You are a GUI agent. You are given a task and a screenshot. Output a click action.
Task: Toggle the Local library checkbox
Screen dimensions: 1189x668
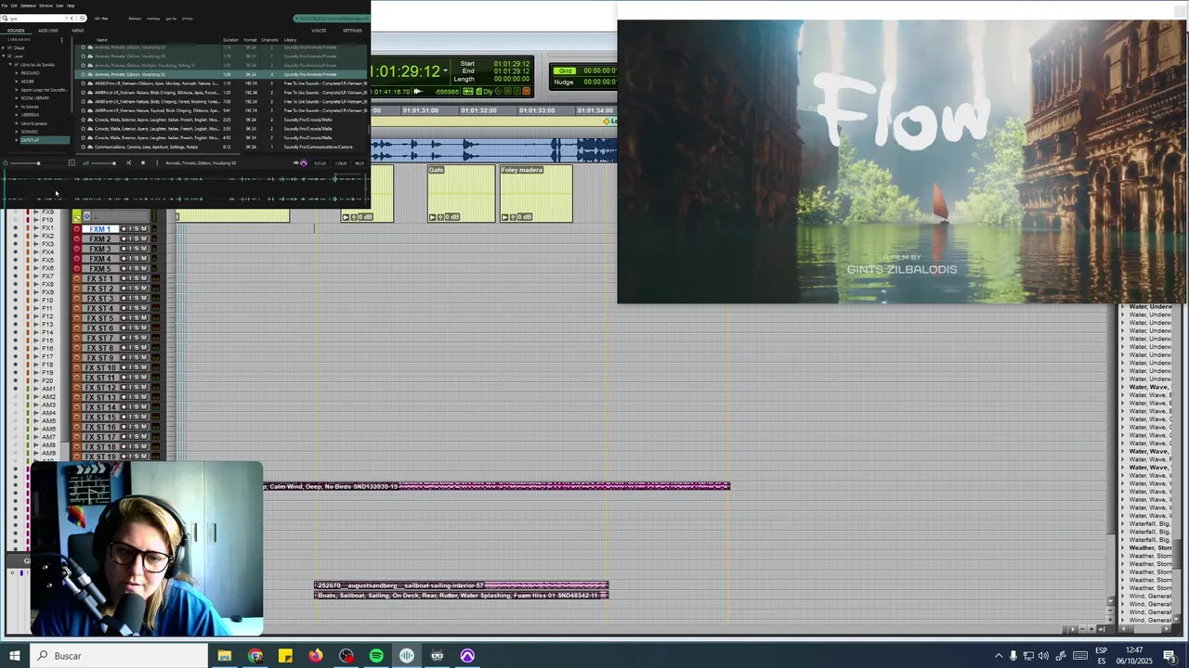(10, 57)
